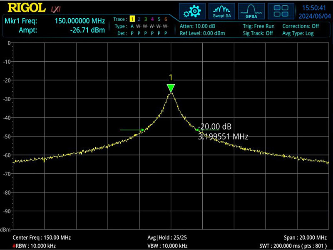Viewport: 333px width, 250px height.
Task: Click the Sig Track: Off setting
Action: [258, 33]
